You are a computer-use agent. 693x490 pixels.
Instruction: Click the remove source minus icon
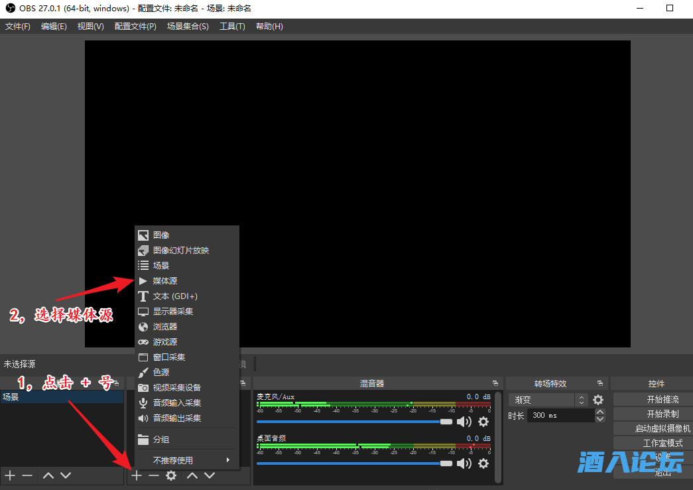click(x=153, y=475)
